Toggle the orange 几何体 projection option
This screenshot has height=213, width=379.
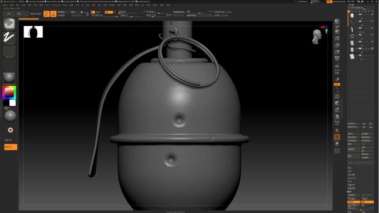click(x=353, y=202)
